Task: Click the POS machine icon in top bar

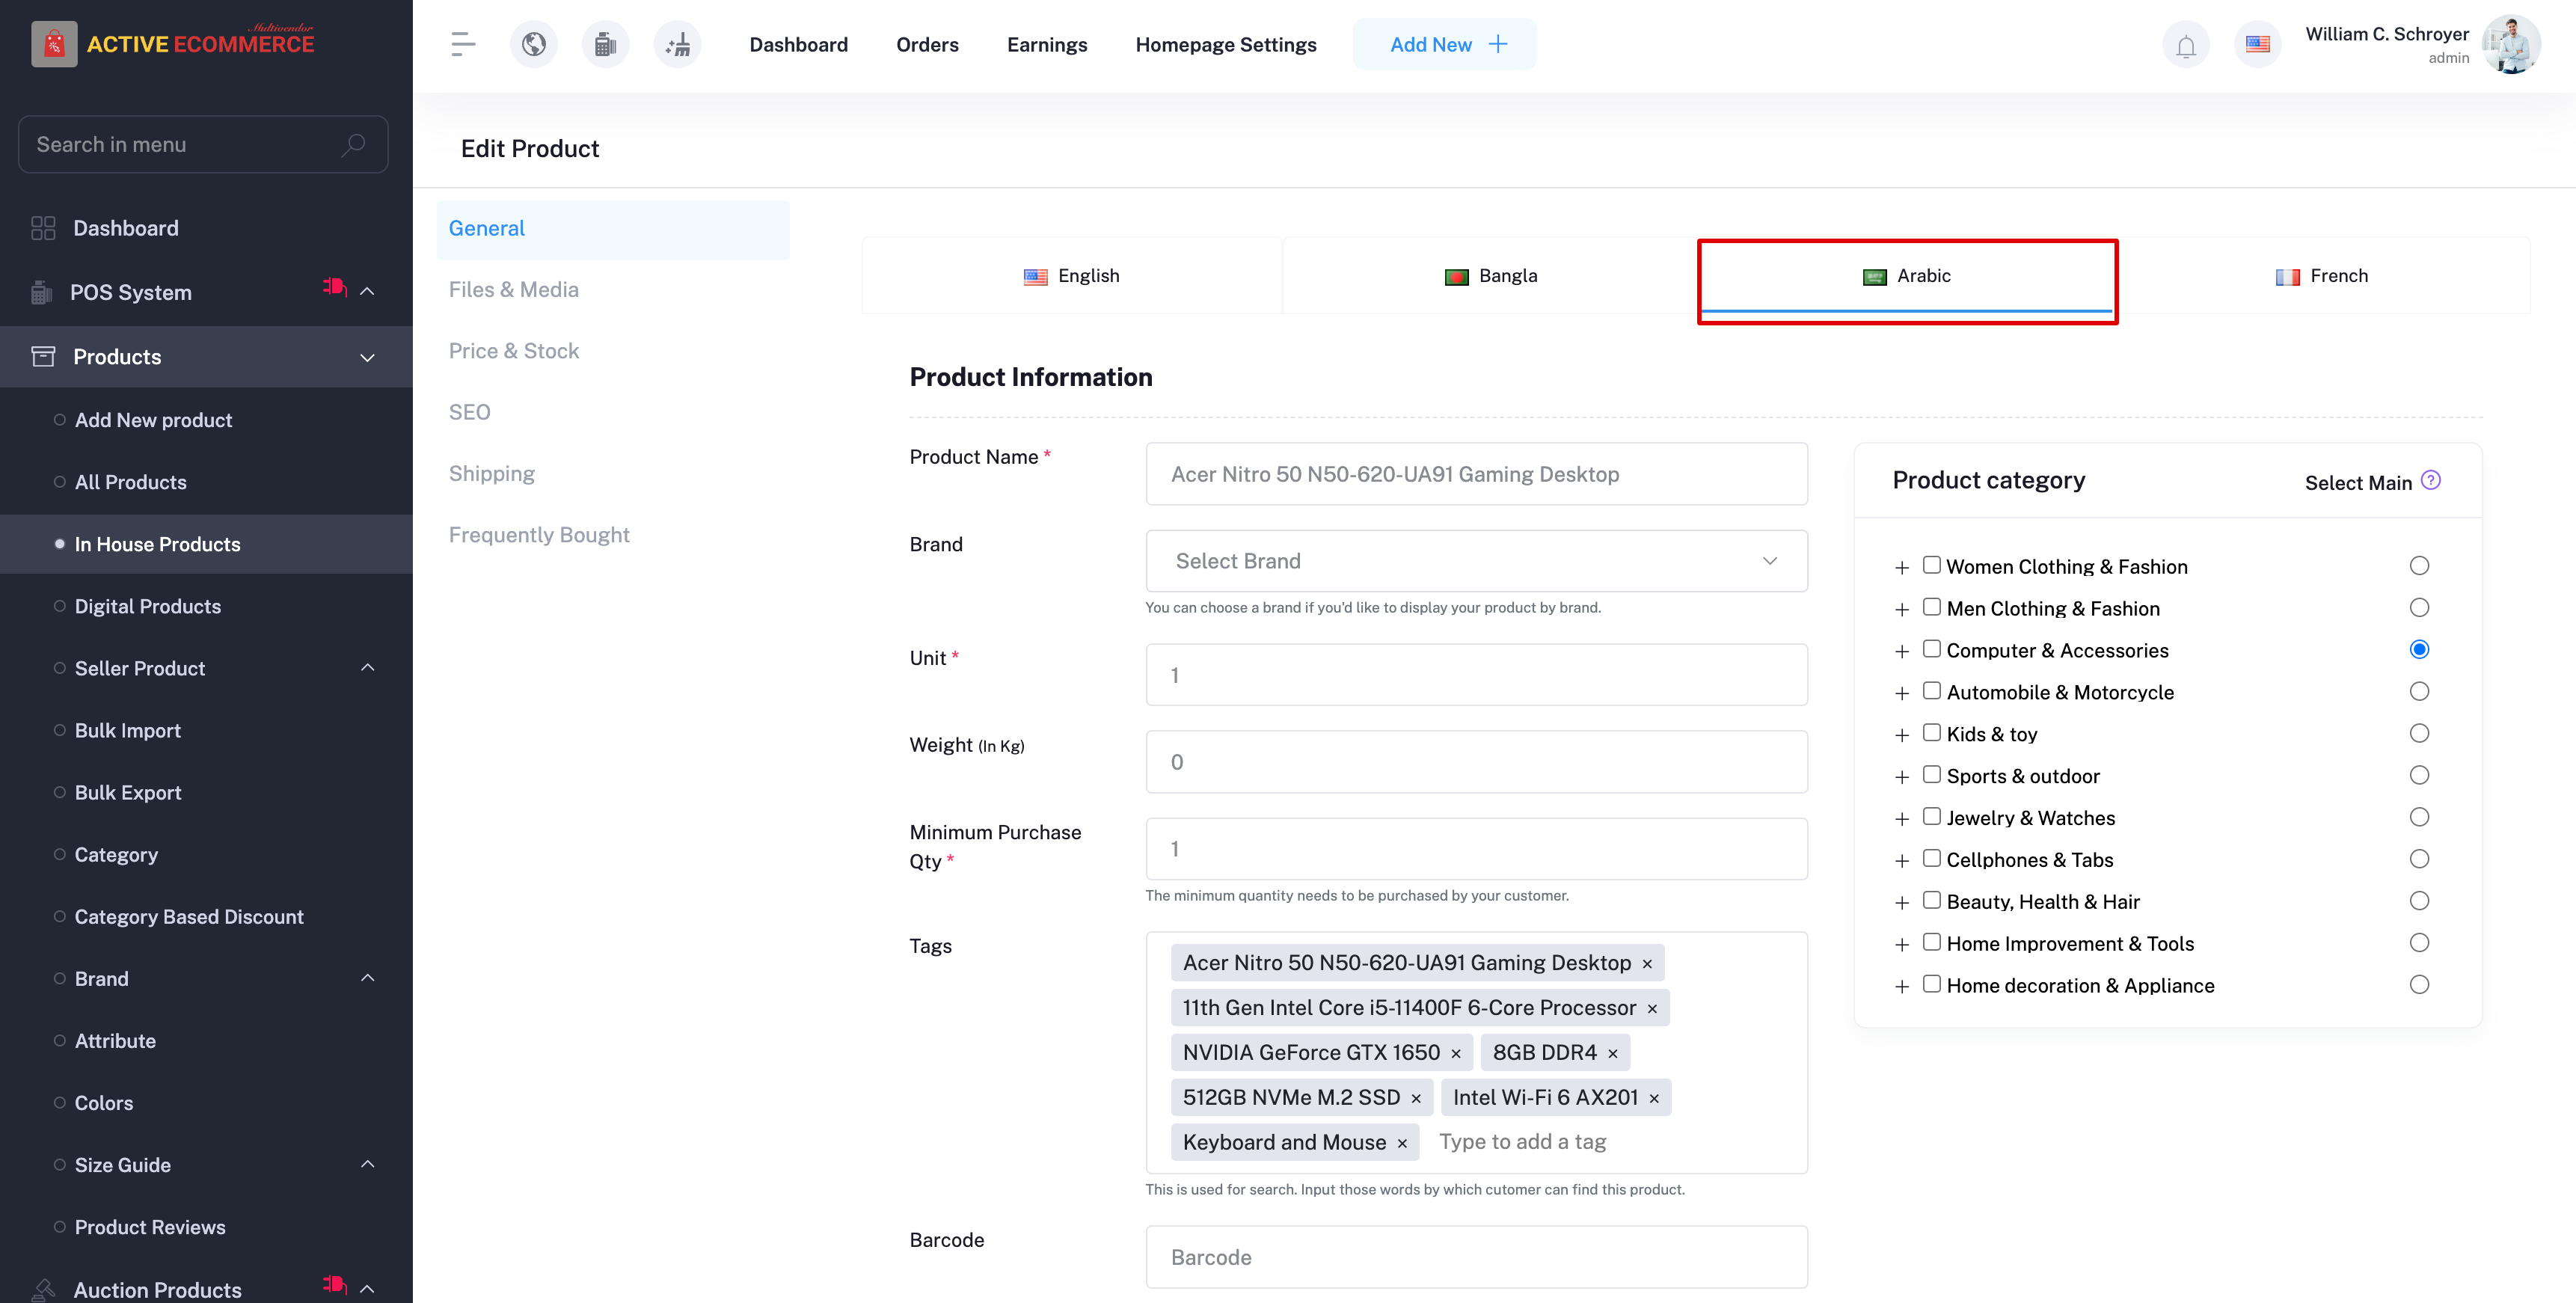Action: (x=605, y=44)
